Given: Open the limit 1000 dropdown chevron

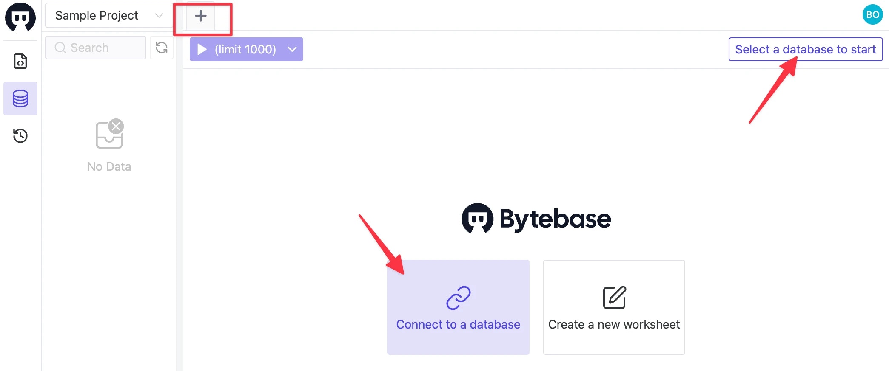Looking at the screenshot, I should point(292,49).
